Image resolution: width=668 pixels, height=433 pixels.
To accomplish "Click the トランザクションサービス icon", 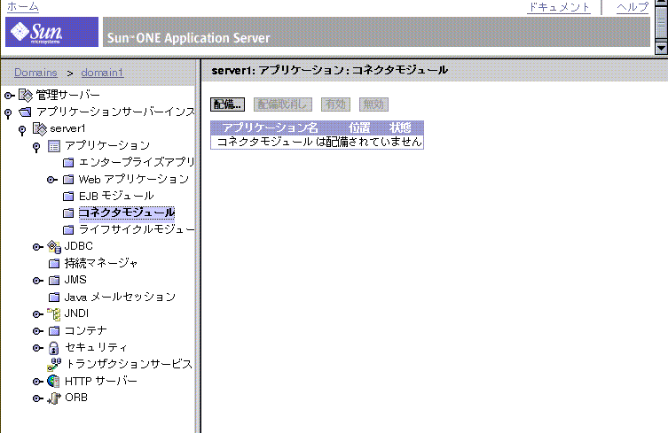I will click(x=54, y=365).
